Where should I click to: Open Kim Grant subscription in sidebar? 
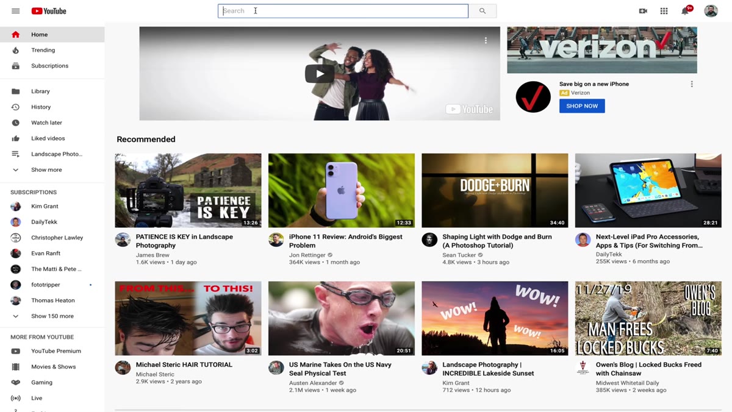coord(52,206)
